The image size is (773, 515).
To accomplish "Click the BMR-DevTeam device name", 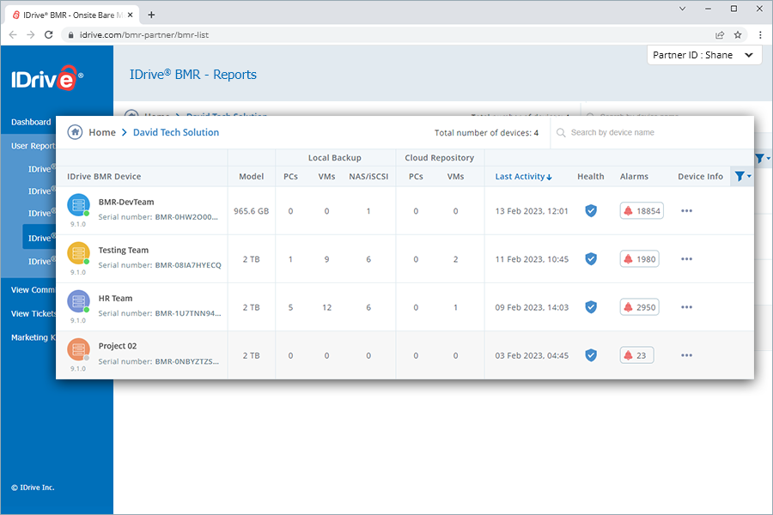I will pos(126,202).
